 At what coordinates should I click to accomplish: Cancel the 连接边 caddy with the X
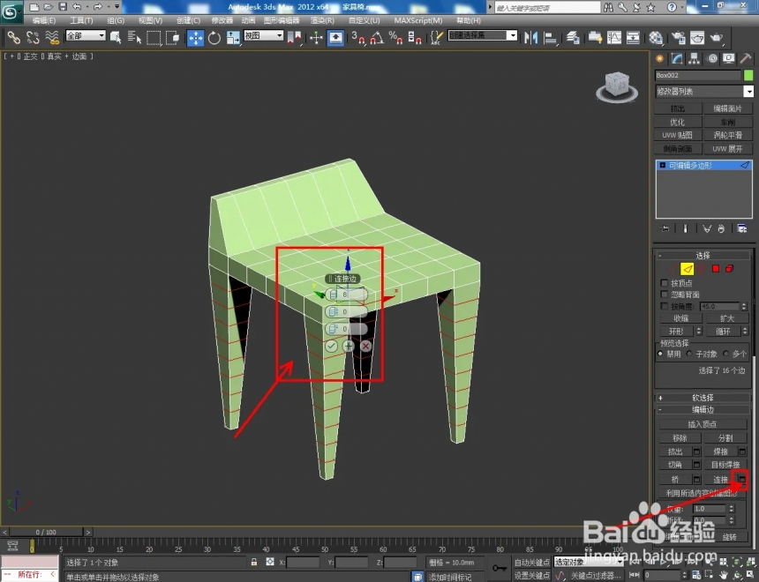coord(366,346)
